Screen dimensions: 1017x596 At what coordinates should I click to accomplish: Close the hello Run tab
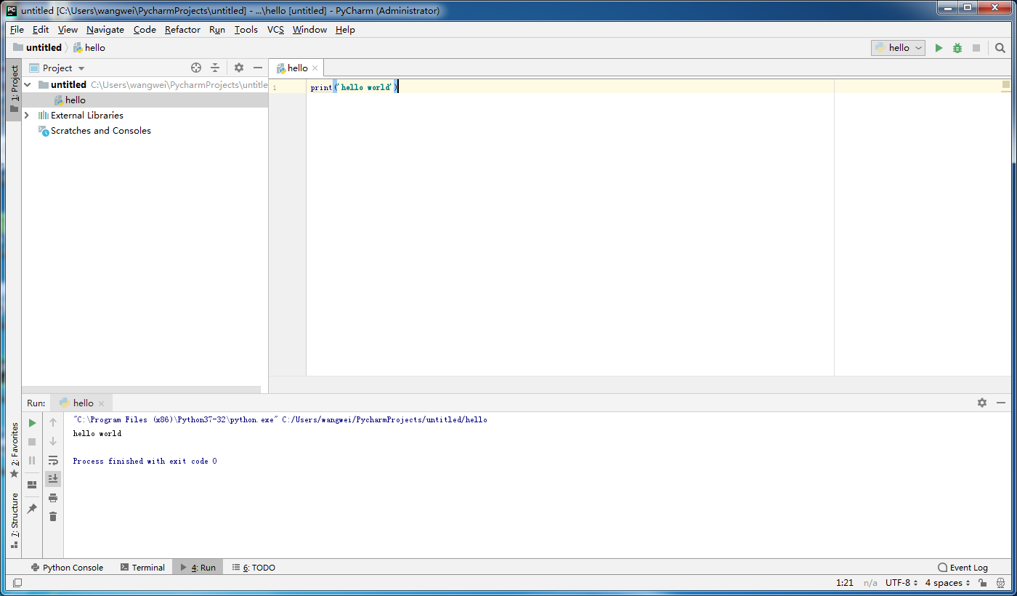pyautogui.click(x=101, y=403)
